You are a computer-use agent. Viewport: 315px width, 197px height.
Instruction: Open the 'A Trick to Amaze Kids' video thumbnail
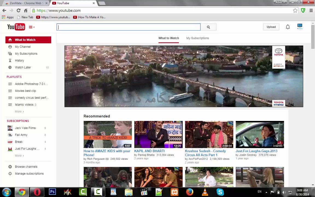click(108, 134)
